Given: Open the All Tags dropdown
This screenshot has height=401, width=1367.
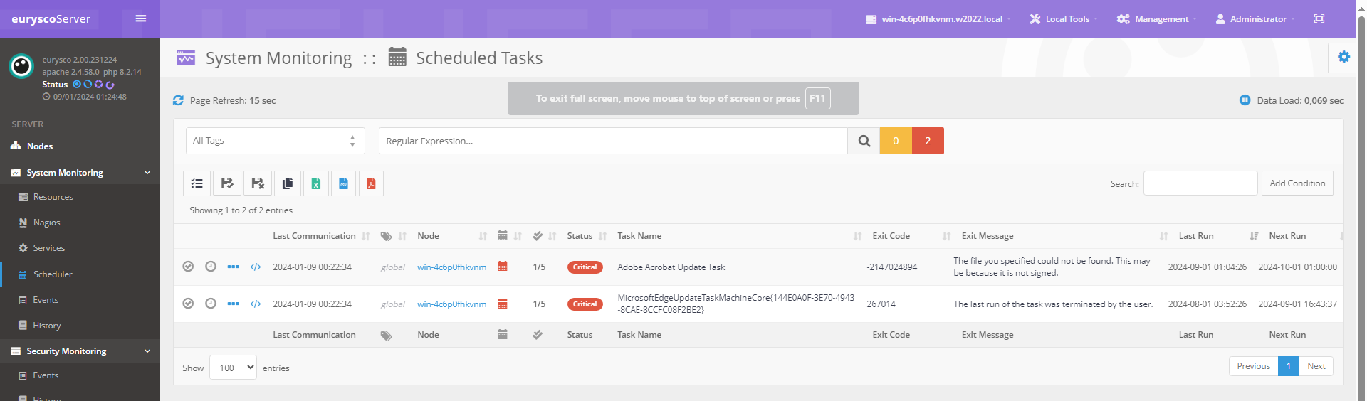Looking at the screenshot, I should tap(275, 141).
